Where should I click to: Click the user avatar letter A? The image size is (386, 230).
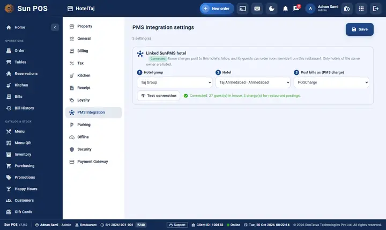[310, 9]
